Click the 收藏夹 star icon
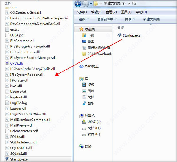The height and width of the screenshot is (162, 177). click(x=81, y=29)
